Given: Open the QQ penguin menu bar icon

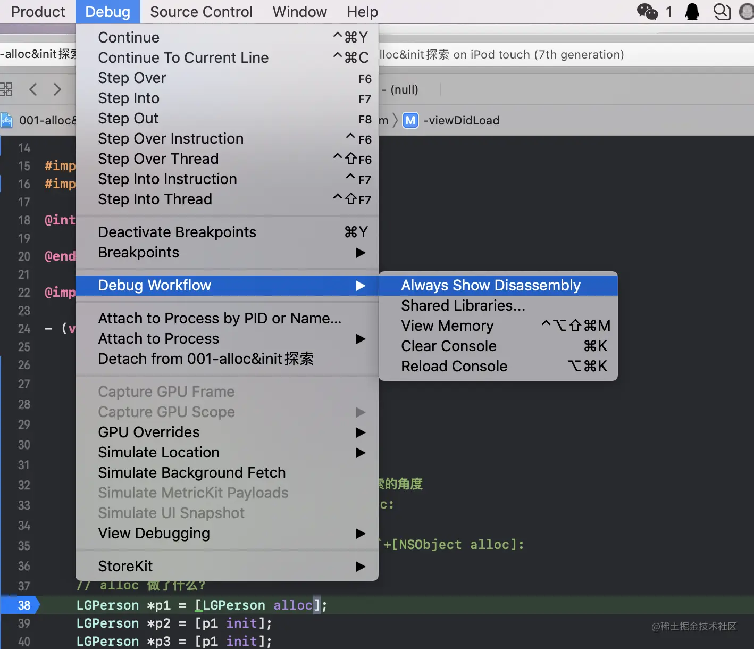Looking at the screenshot, I should click(692, 11).
